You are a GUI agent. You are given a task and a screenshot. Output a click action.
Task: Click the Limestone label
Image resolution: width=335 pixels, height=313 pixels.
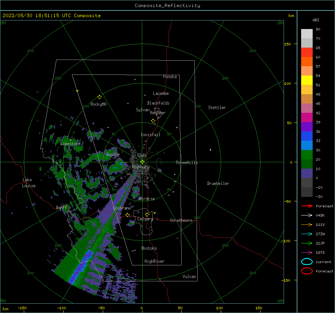click(70, 144)
